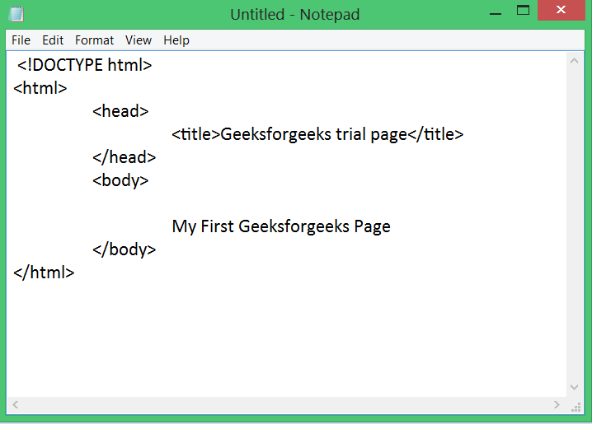Screen dimensions: 592x424
Task: Place cursor after the opening head tag
Action: coord(148,112)
